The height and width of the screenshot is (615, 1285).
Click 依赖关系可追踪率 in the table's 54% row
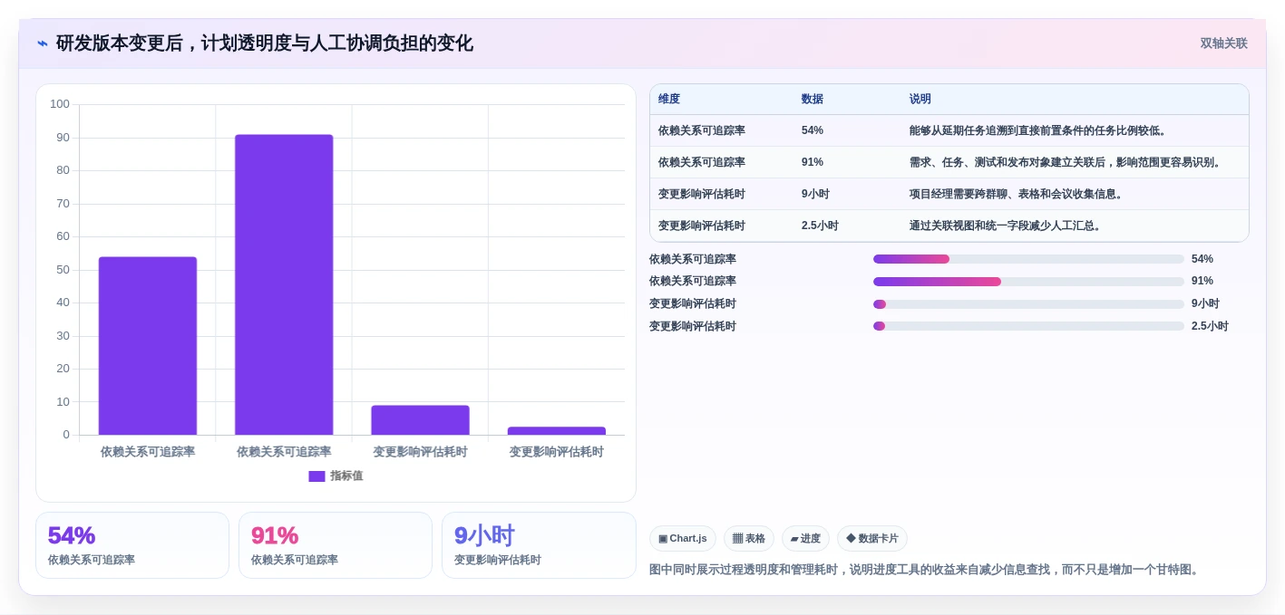click(x=702, y=130)
